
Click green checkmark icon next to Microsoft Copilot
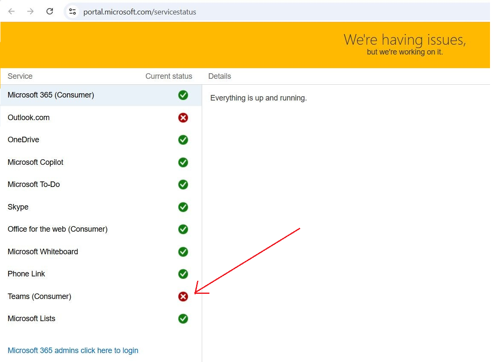183,162
